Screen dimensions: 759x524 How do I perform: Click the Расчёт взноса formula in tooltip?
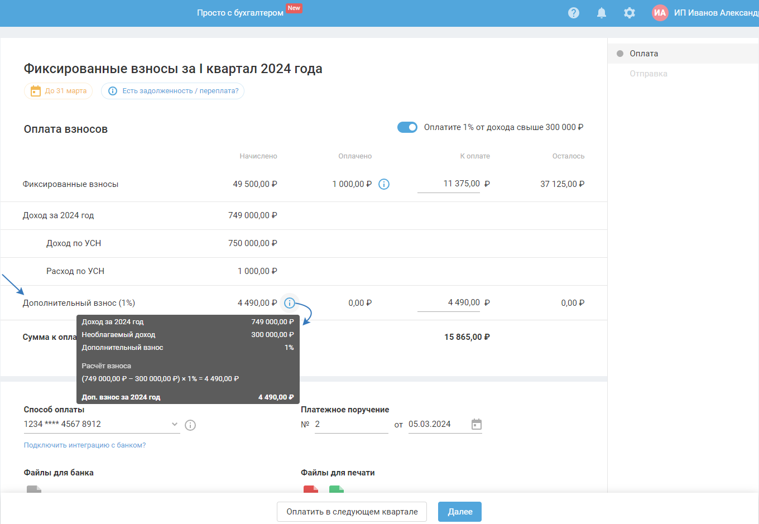tap(160, 379)
